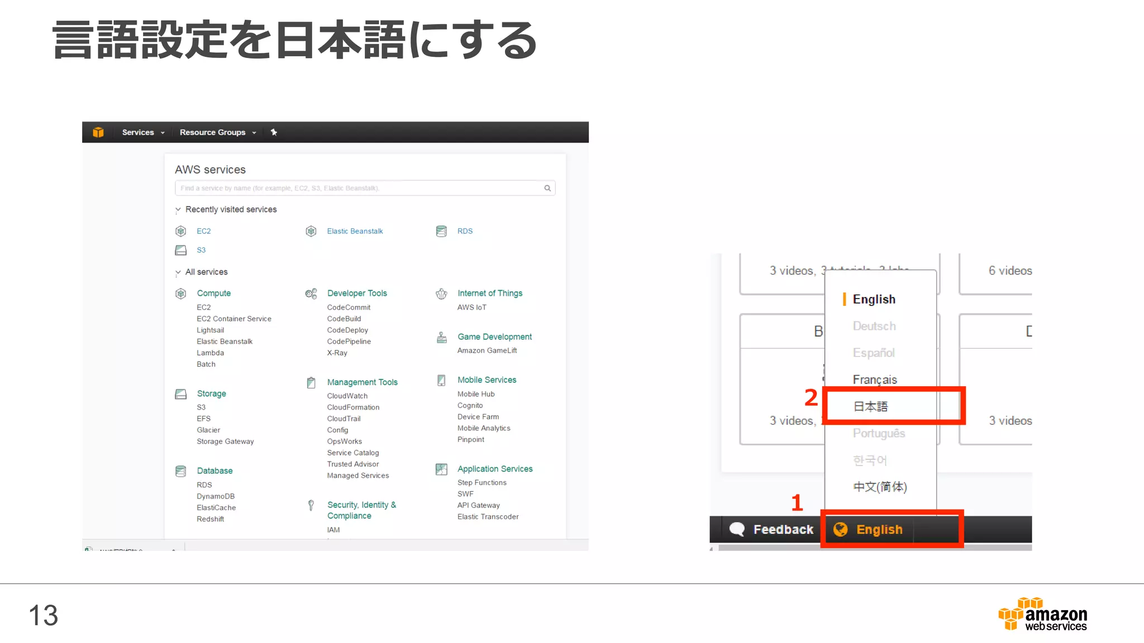
Task: Open the Storage category heading
Action: pos(212,394)
